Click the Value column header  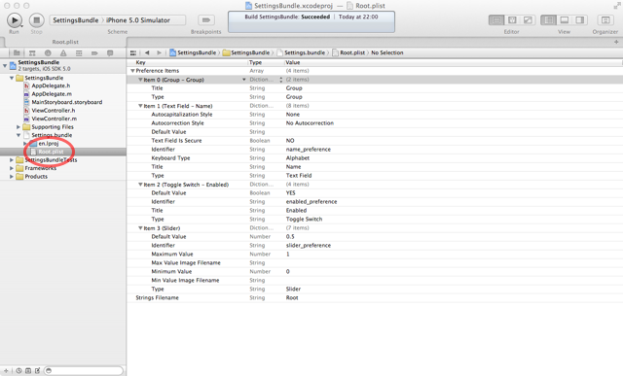pyautogui.click(x=293, y=62)
